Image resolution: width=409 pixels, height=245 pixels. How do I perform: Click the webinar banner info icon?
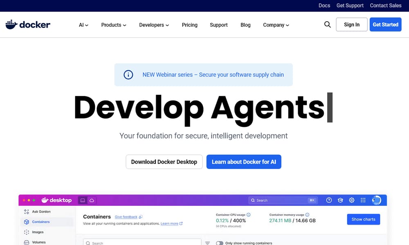[128, 75]
